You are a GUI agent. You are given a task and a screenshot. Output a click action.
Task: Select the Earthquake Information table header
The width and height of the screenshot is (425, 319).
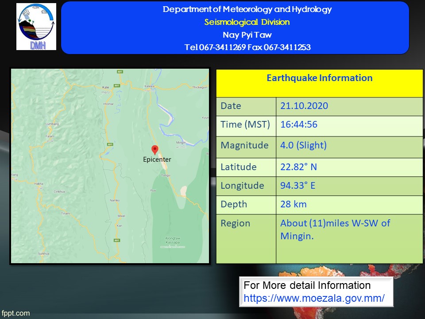click(x=319, y=78)
